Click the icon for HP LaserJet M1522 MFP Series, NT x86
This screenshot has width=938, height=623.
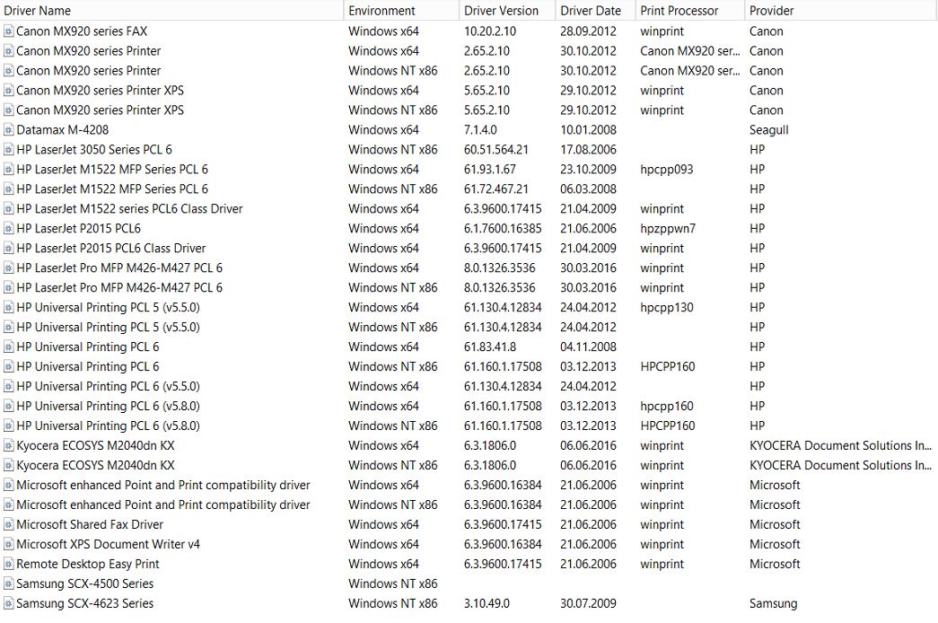click(8, 189)
